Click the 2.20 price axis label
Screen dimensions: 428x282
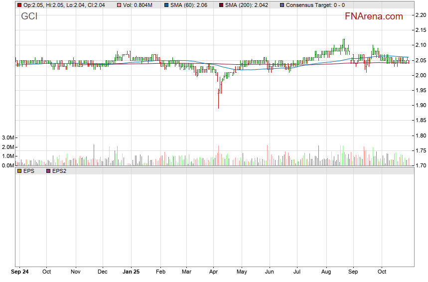tap(420, 15)
